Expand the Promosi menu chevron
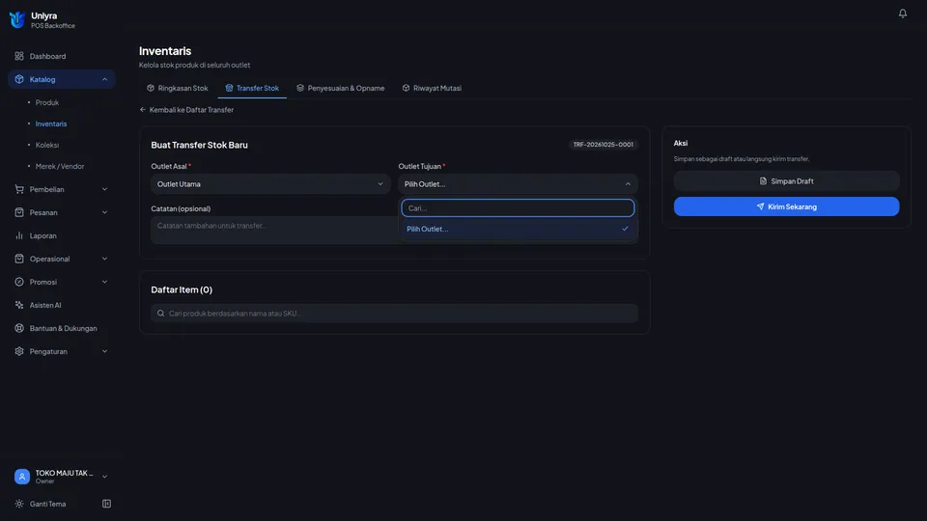This screenshot has width=927, height=521. coord(104,282)
